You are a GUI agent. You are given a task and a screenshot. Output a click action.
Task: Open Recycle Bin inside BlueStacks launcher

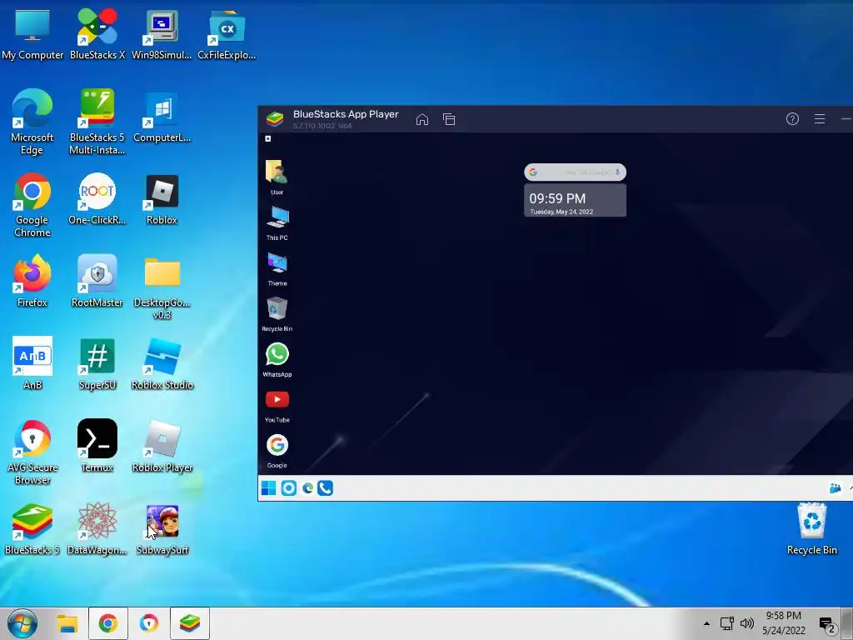click(277, 314)
